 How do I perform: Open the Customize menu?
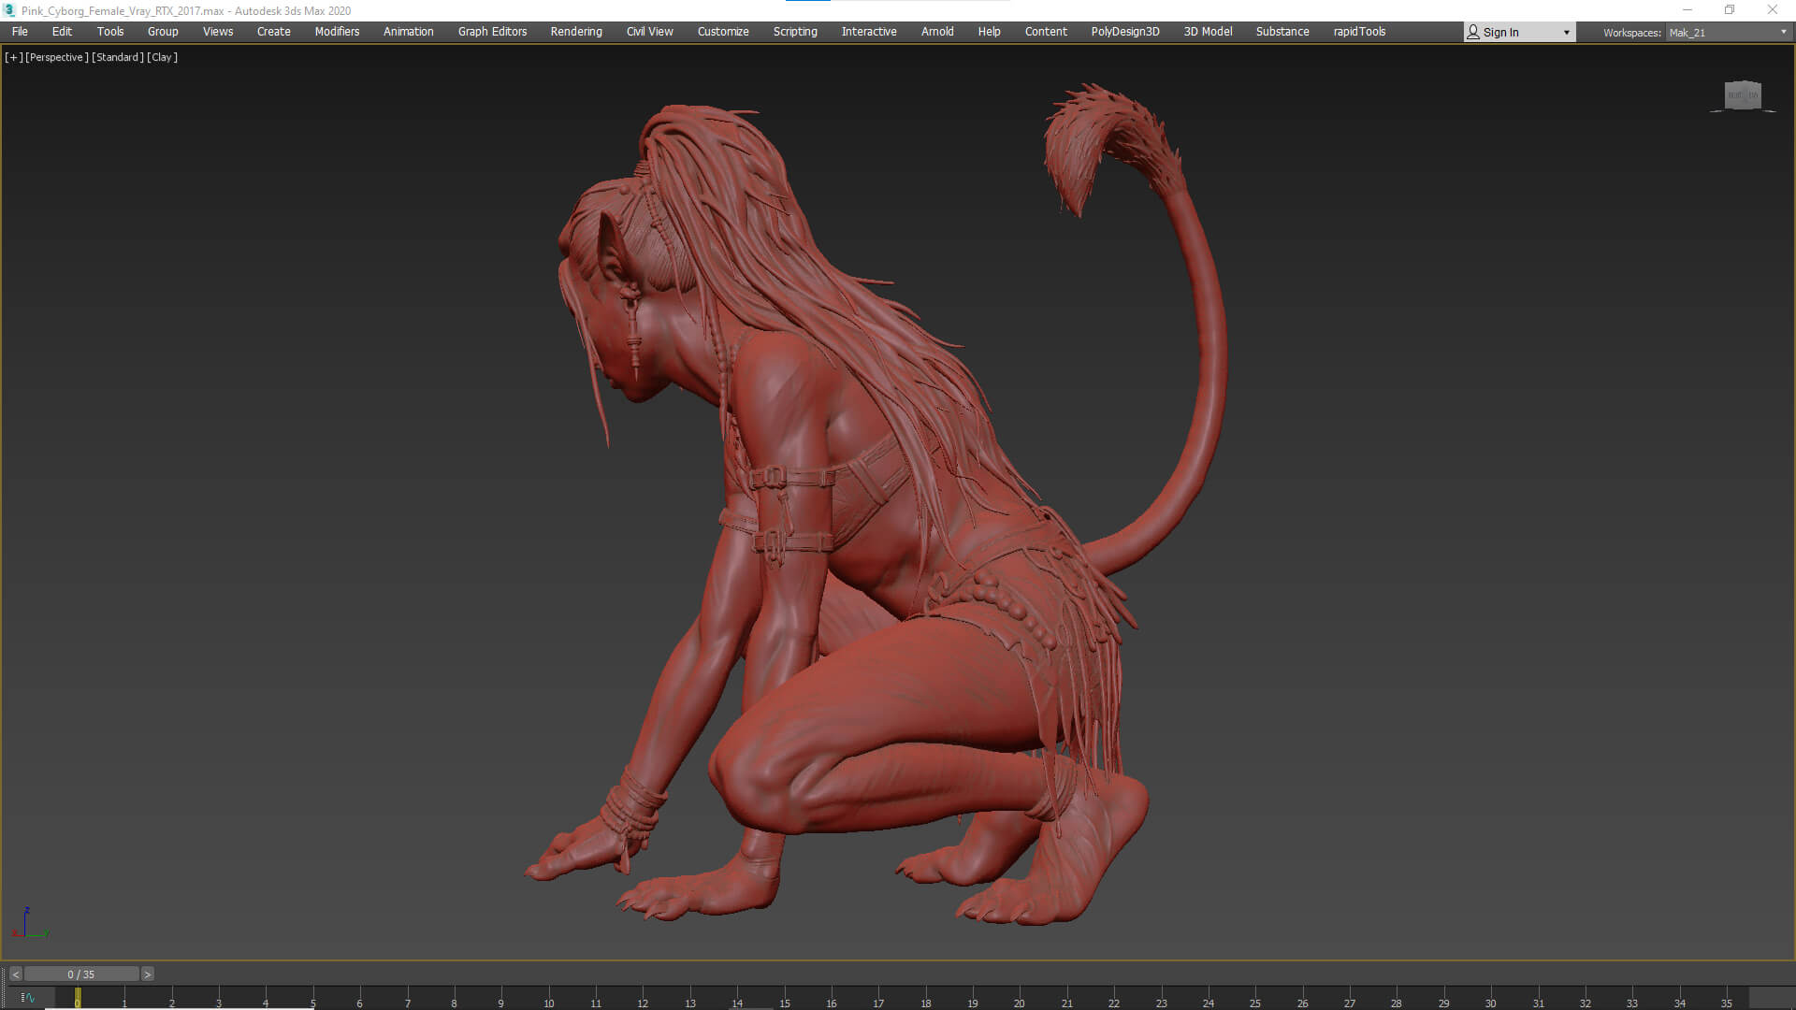[x=723, y=32]
